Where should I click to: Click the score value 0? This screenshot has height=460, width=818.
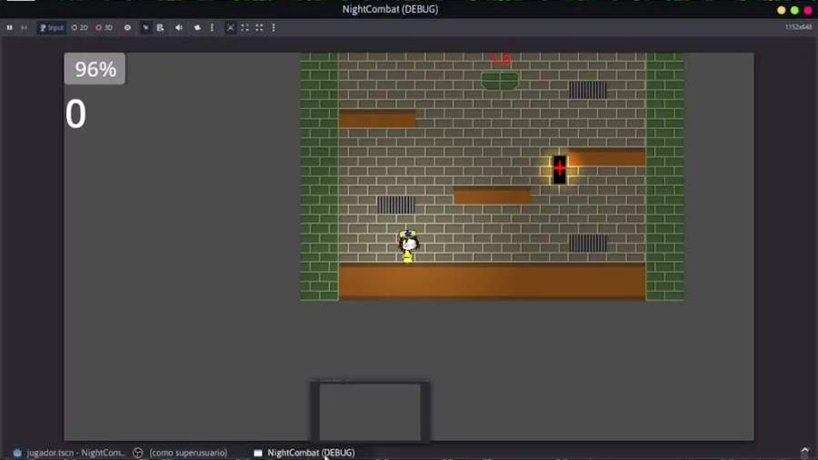tap(75, 114)
